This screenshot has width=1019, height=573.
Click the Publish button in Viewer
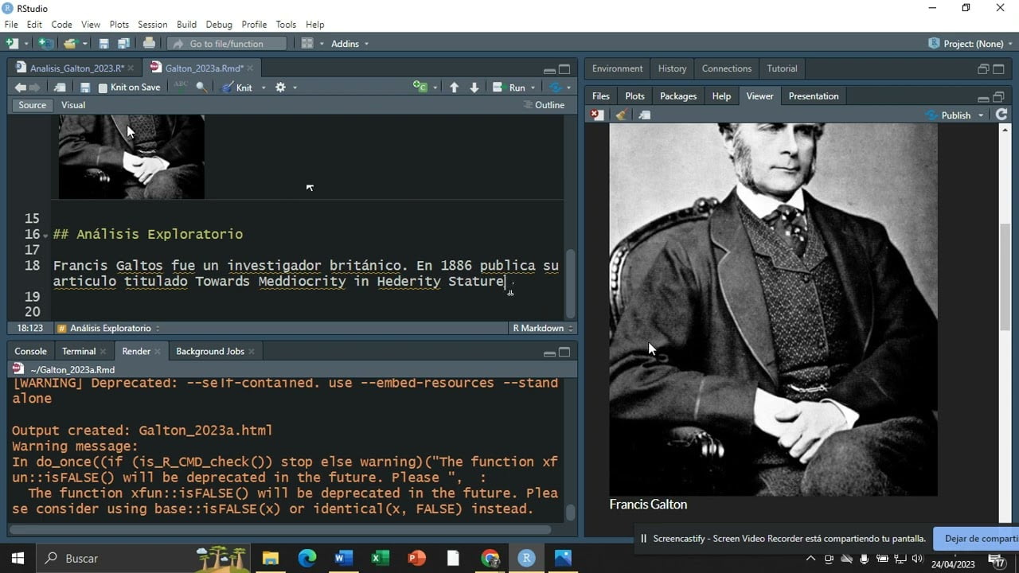949,115
